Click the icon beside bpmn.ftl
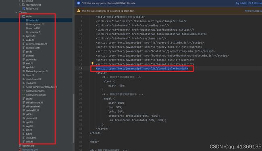 point(24,36)
